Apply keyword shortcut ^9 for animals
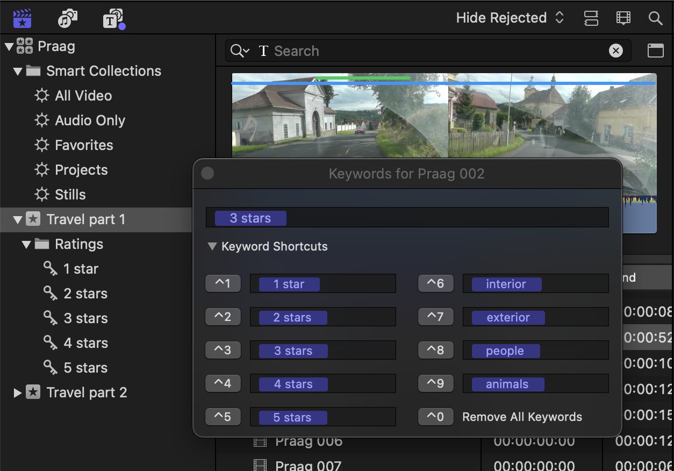The width and height of the screenshot is (674, 471). (x=436, y=383)
